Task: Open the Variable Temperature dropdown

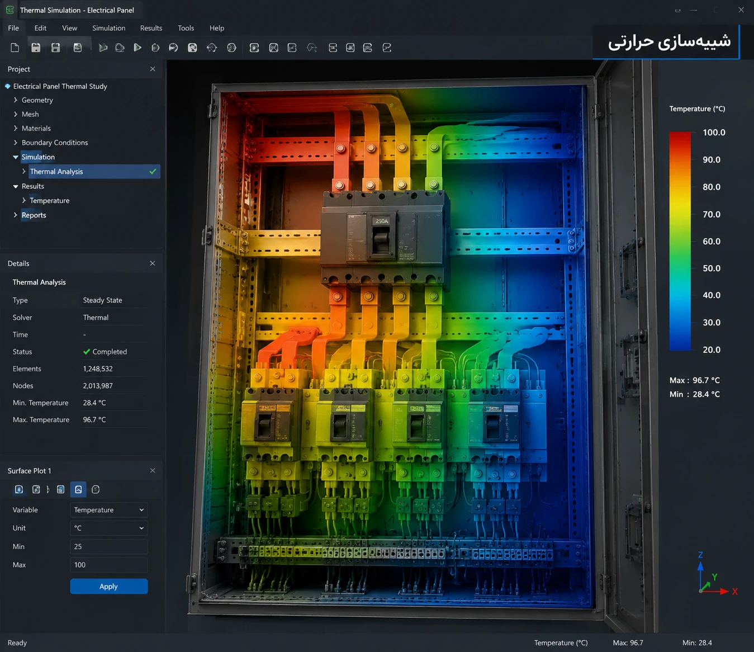Action: pyautogui.click(x=109, y=510)
